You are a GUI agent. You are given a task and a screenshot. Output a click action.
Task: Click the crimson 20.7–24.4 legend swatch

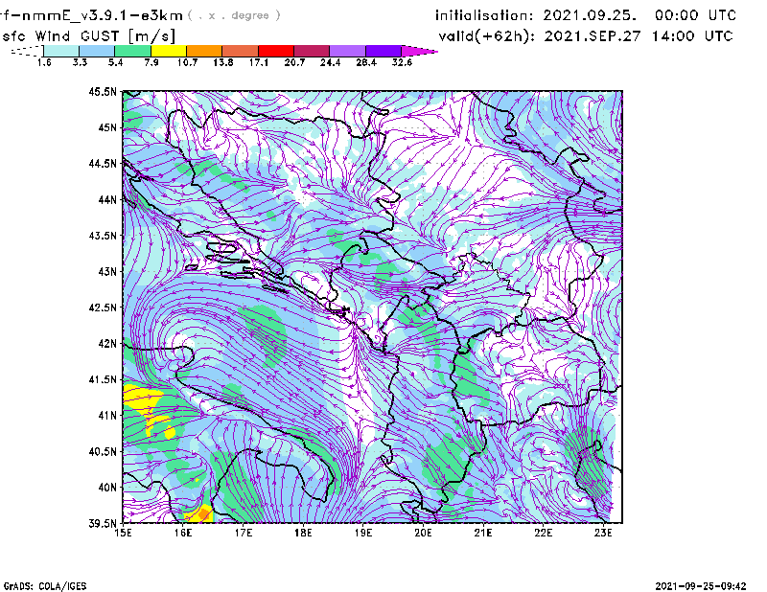pos(312,51)
